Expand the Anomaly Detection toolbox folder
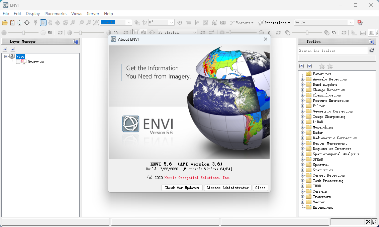Viewport: 379px width, 227px height. (302, 79)
